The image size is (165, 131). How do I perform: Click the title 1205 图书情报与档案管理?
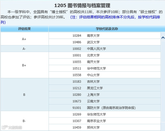82,6
